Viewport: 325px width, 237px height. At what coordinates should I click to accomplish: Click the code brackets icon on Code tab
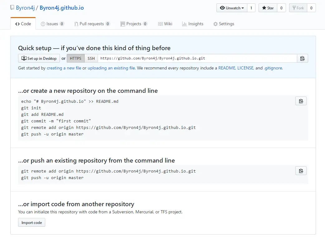pos(17,24)
